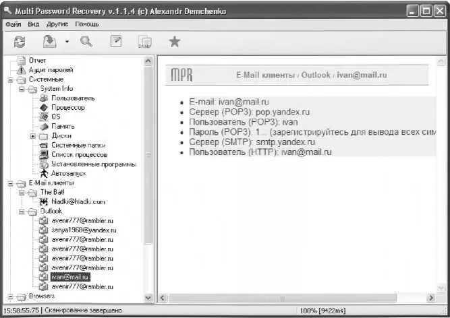Collapse the Browsers node
The height and width of the screenshot is (318, 450).
(10, 297)
